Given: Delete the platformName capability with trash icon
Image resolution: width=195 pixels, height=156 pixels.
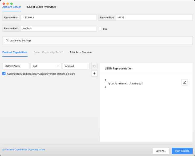Looking at the screenshot, I should click(x=94, y=66).
